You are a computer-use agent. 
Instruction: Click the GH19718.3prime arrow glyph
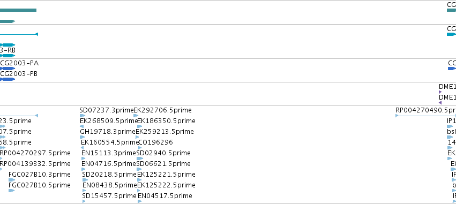click(x=83, y=137)
